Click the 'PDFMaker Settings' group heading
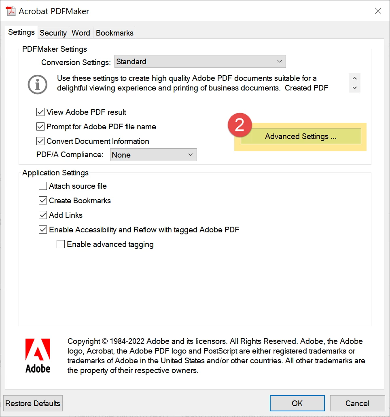 pyautogui.click(x=55, y=49)
